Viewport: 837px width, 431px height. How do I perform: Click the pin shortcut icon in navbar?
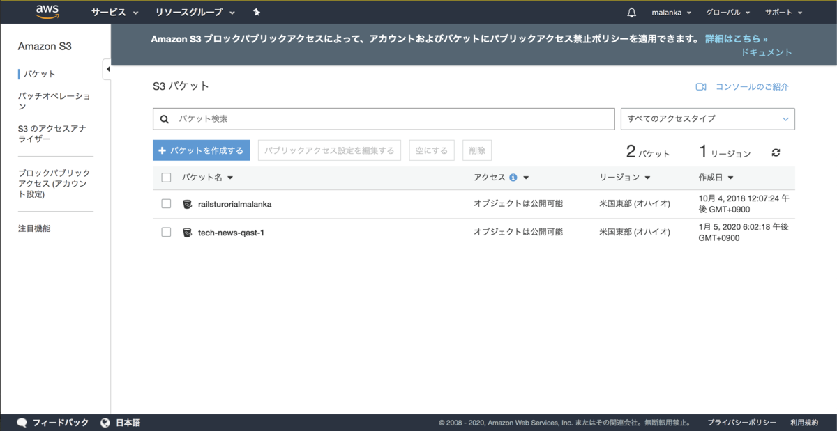click(257, 13)
